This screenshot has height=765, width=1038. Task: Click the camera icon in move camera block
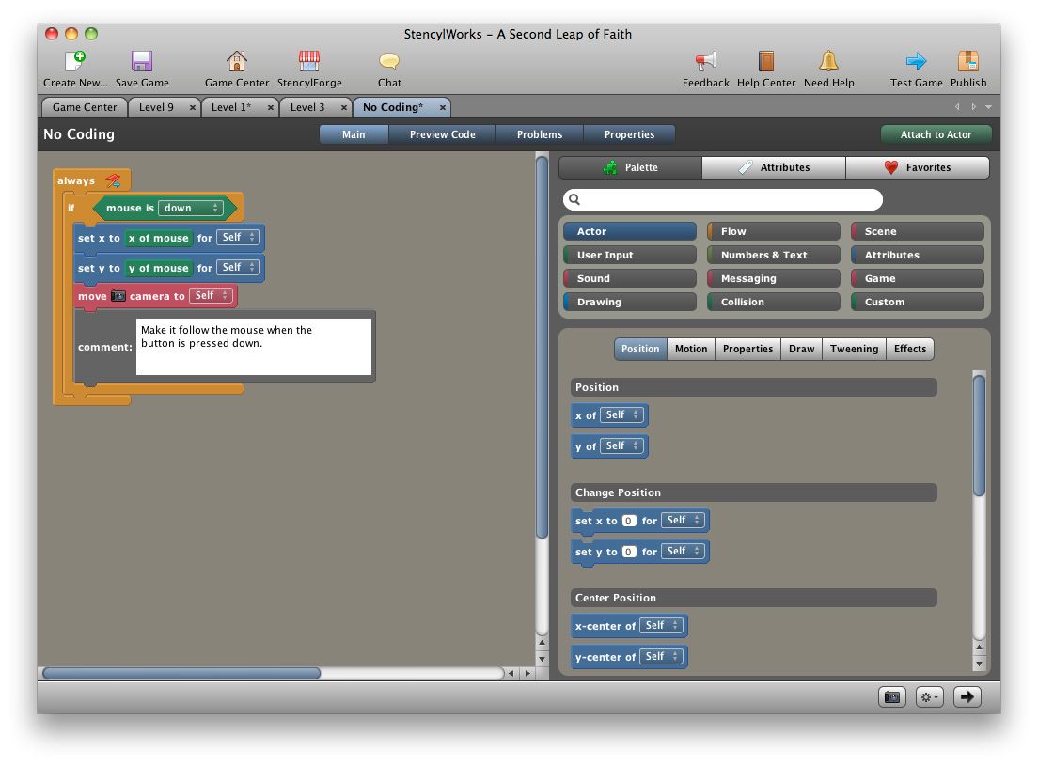(x=118, y=296)
